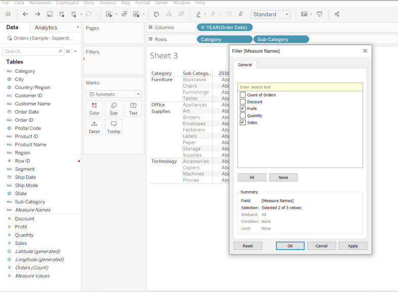Screen dimensions: 398x292
Task: Select the Measure Names field
Action: (33, 210)
